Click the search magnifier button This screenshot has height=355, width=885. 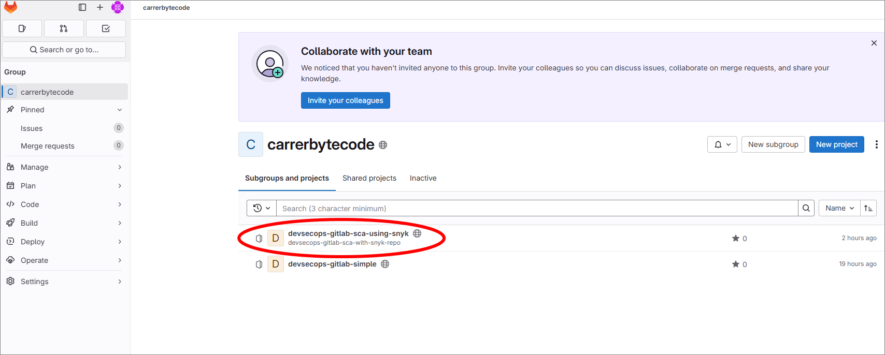[806, 208]
